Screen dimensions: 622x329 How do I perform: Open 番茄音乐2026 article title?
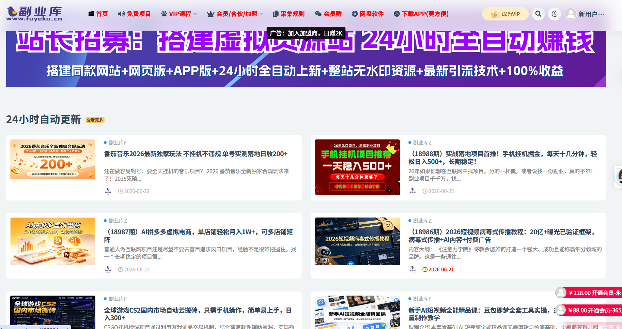coord(196,154)
